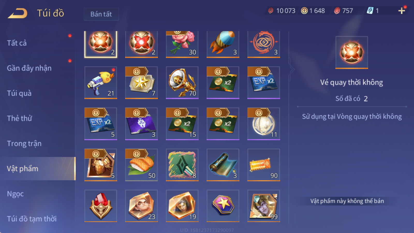This screenshot has width=414, height=233.
Task: Select the EXP x2 card with 5
Action: pos(101,124)
